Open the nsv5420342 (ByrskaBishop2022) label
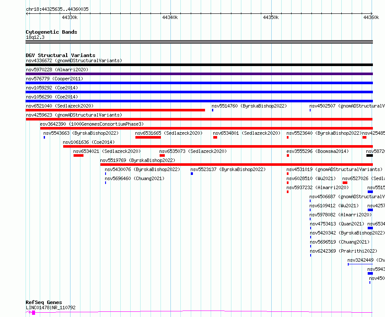 [x=347, y=233]
